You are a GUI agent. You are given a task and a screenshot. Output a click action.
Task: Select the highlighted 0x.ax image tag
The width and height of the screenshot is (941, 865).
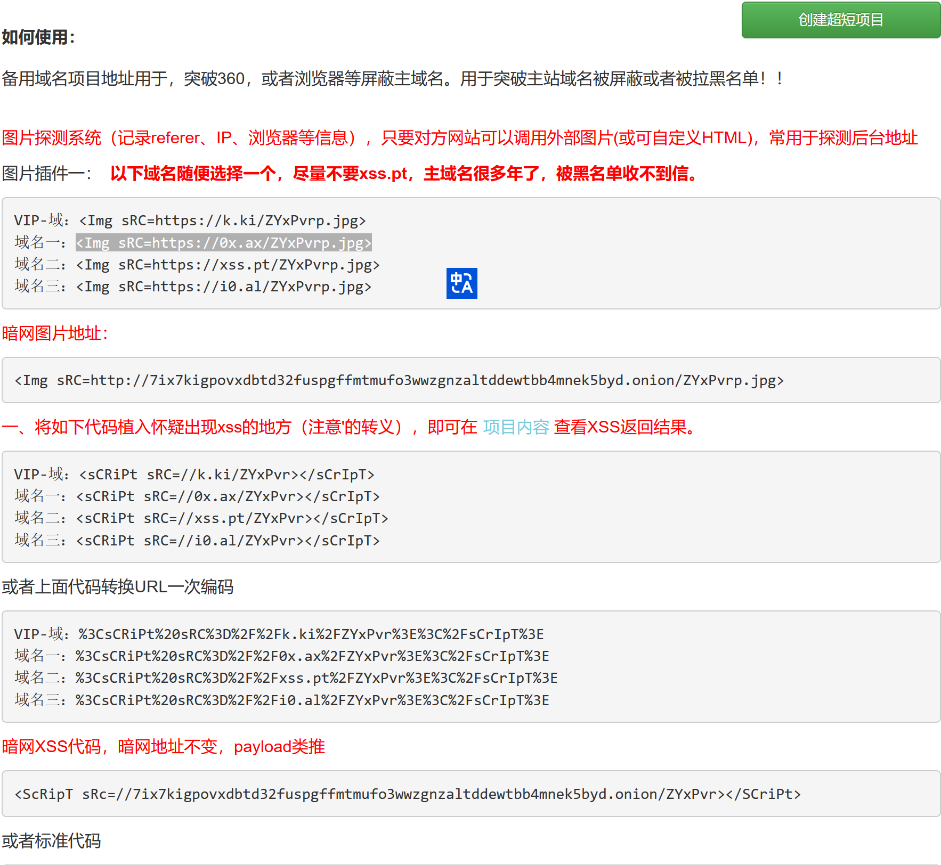click(x=224, y=243)
